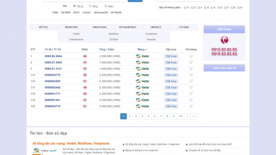Open phone number 0989.67.3131

click(x=53, y=69)
